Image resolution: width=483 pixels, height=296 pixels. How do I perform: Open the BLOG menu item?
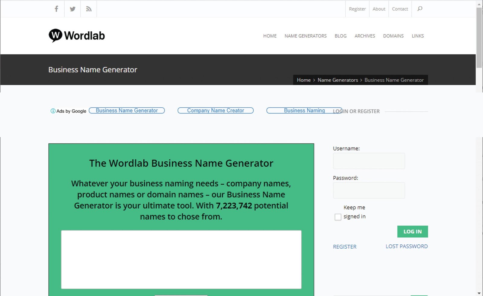(341, 36)
